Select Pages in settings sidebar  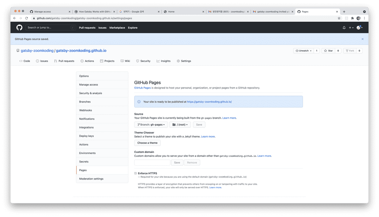coord(102,170)
